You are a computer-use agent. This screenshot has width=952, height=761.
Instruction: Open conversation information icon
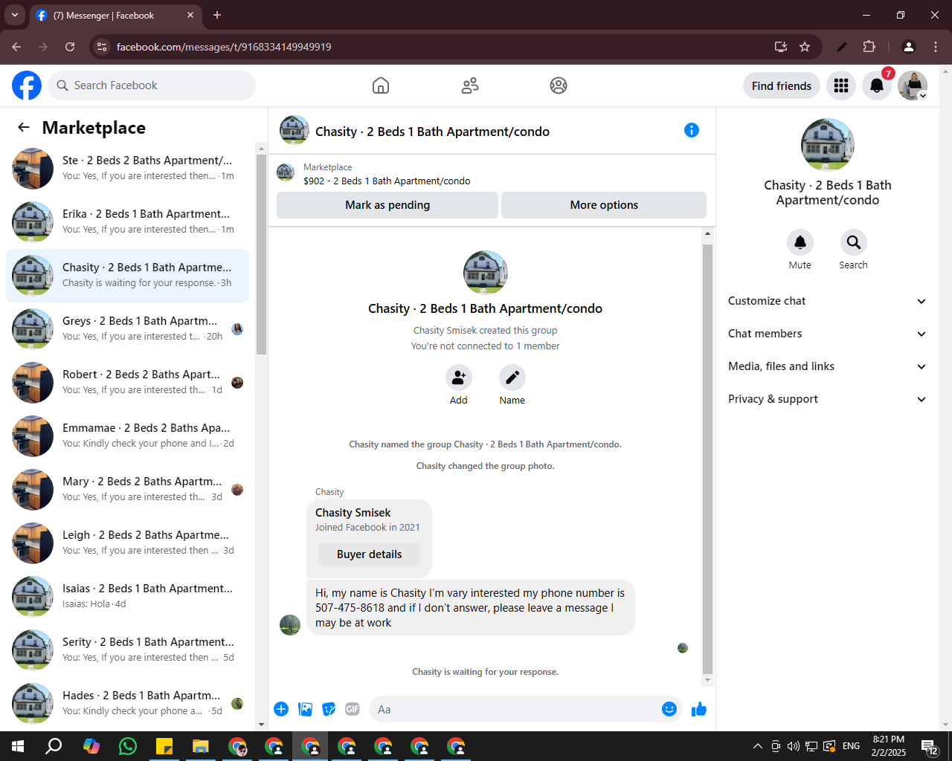click(x=692, y=130)
